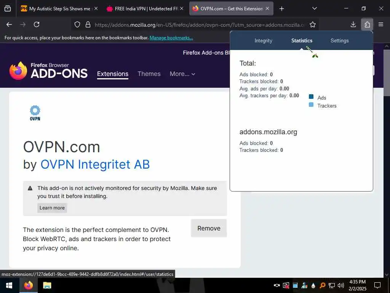Close the My Autistic Step Sis tab
Image resolution: width=390 pixels, height=293 pixels.
[96, 8]
